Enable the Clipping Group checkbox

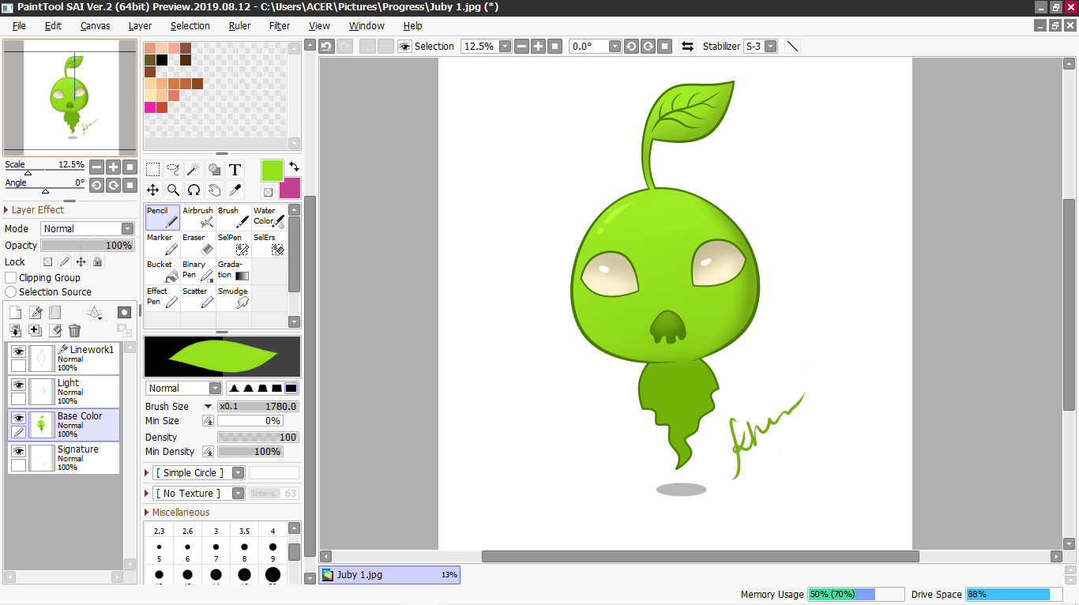click(11, 277)
